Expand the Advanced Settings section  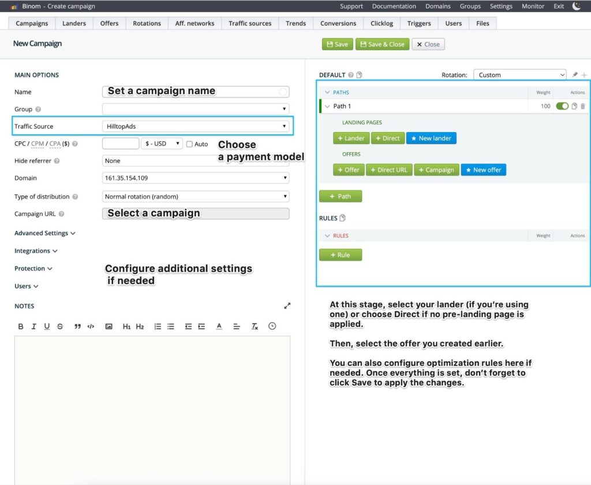click(x=45, y=234)
